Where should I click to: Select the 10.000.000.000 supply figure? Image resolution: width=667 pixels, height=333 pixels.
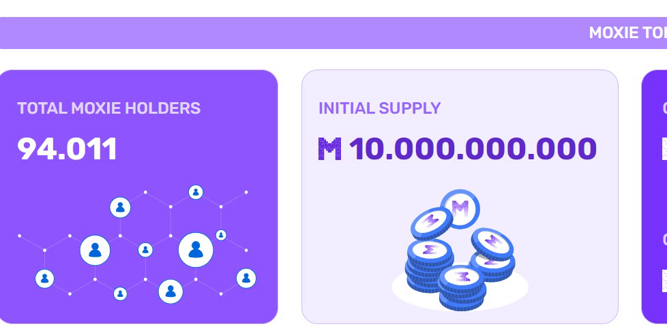pos(473,149)
